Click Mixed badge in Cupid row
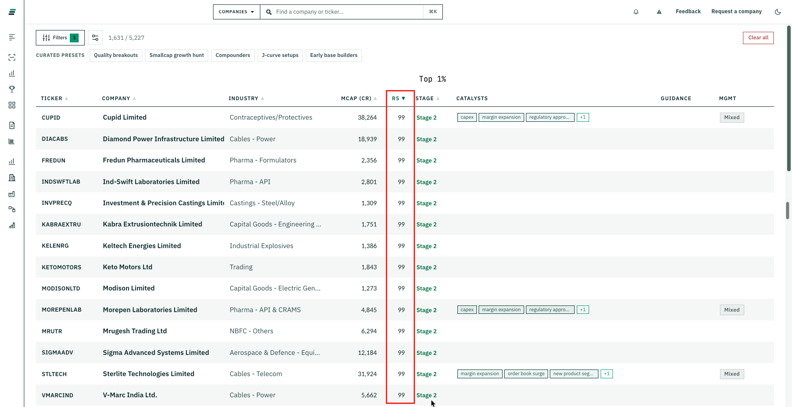 coord(732,117)
